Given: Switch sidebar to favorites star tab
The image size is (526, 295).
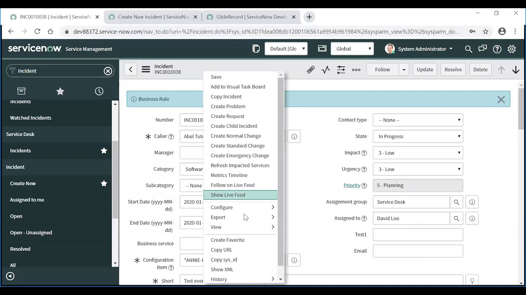Looking at the screenshot, I should (60, 91).
